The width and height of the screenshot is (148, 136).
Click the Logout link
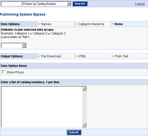tap(140, 4)
